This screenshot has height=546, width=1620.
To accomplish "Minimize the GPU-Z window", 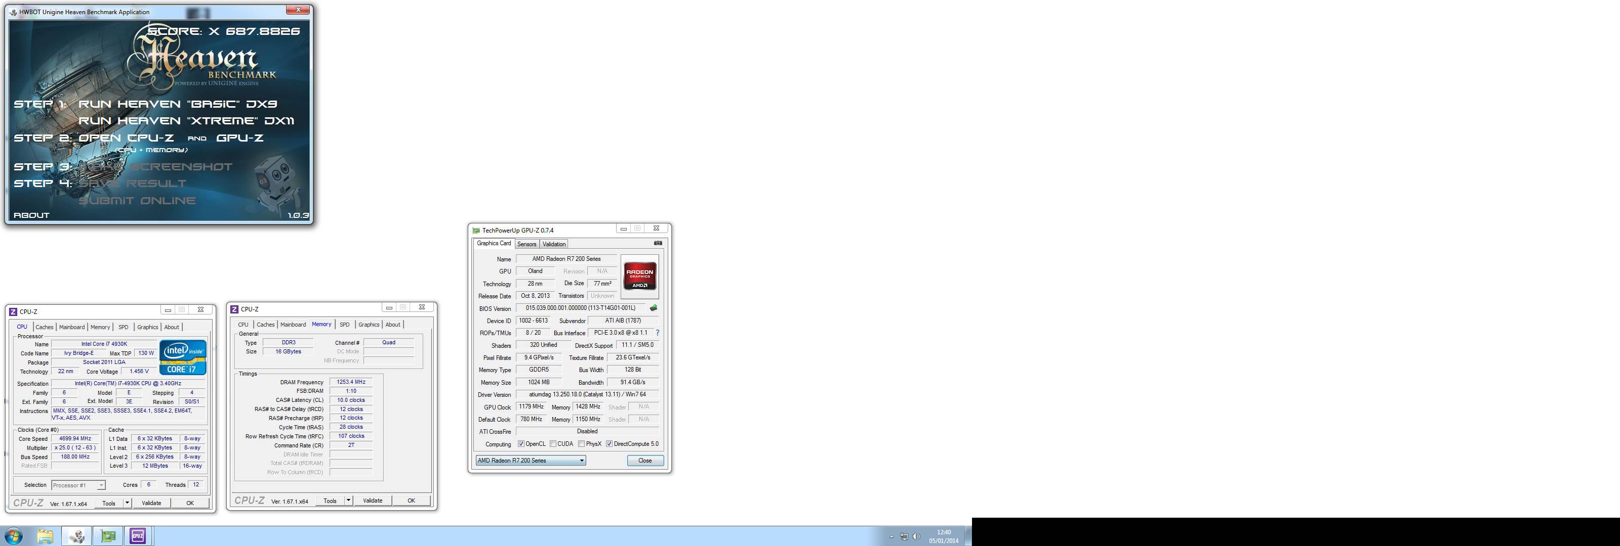I will (x=623, y=229).
